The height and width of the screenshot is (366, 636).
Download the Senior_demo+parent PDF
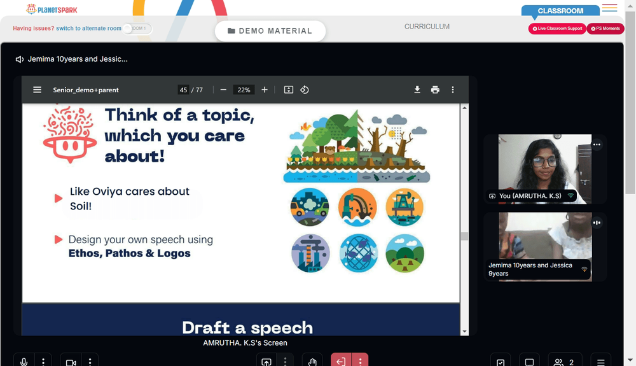(417, 90)
